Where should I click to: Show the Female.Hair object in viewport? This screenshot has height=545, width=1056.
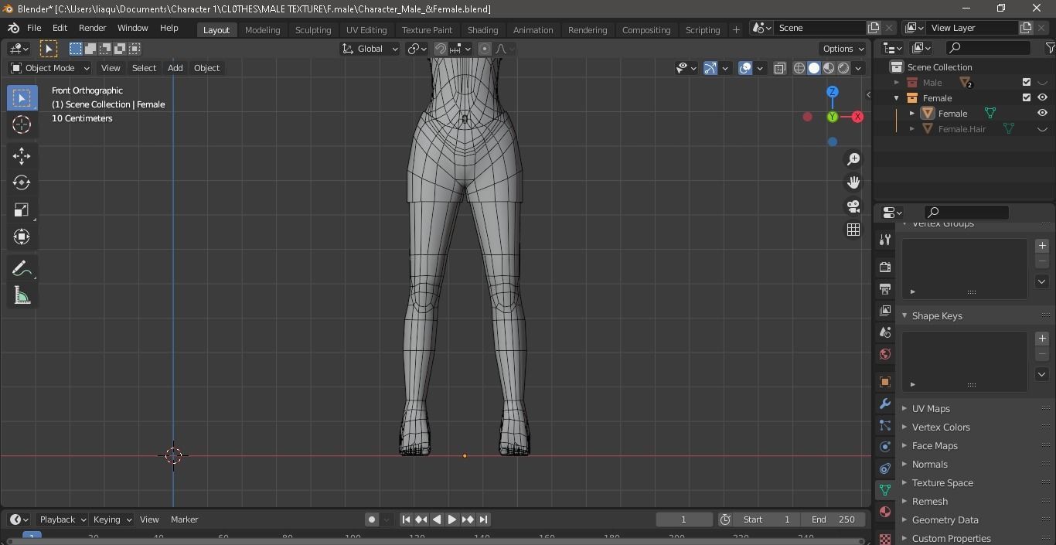1042,129
